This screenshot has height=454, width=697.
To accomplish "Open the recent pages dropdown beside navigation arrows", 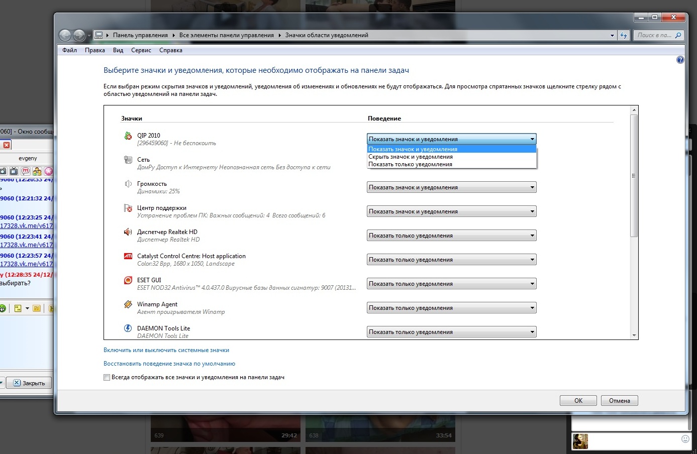I will click(89, 36).
